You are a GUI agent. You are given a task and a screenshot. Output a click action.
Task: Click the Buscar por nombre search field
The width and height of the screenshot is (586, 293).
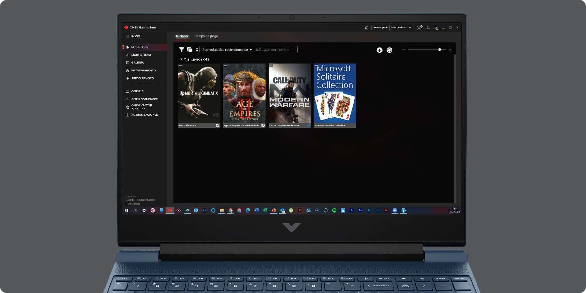coord(276,50)
